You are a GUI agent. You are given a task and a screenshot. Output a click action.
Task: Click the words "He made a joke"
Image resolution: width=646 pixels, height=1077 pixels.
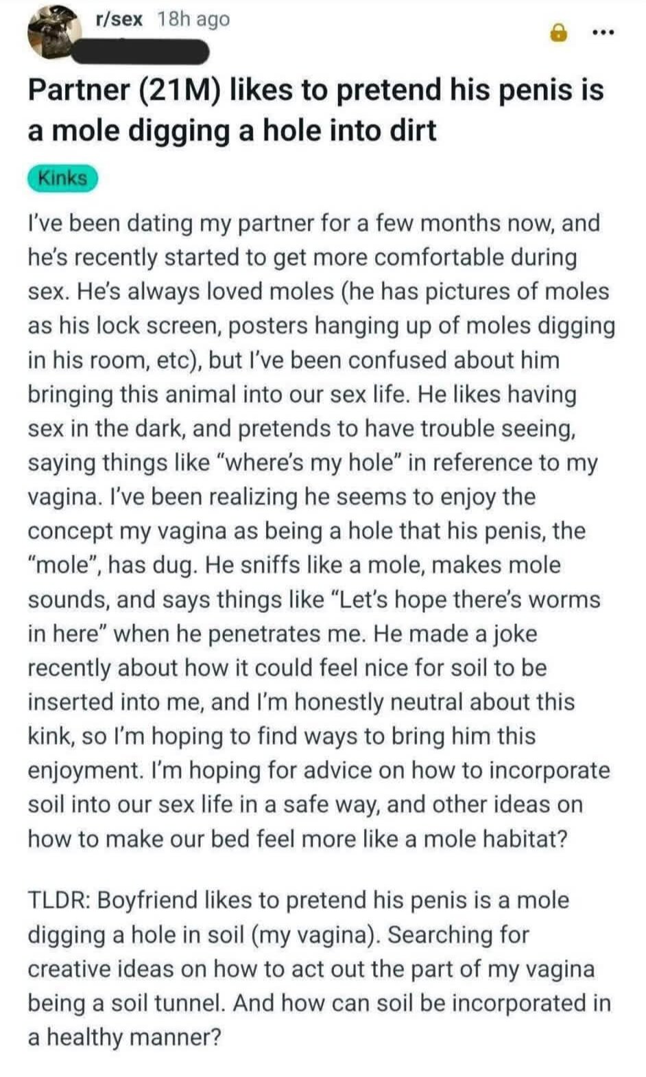click(x=455, y=634)
